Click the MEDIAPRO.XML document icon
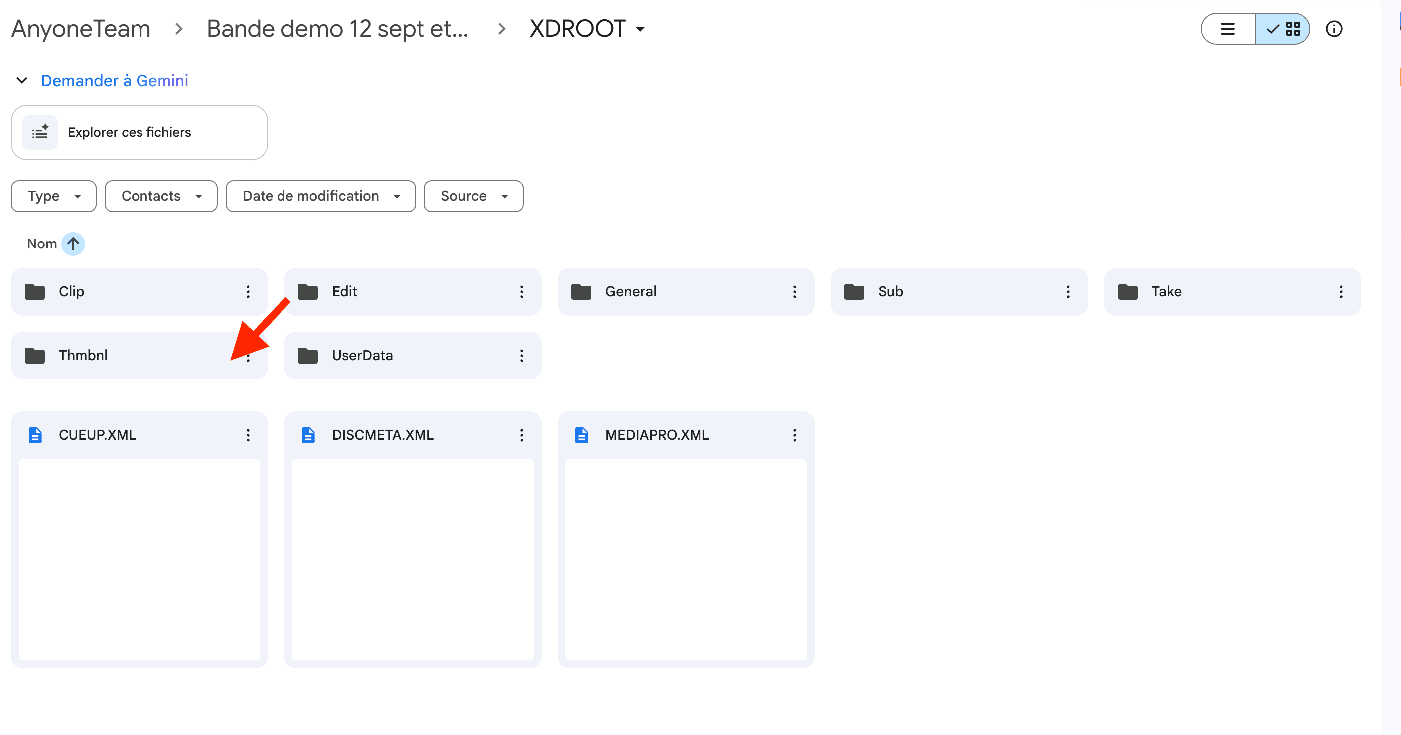This screenshot has width=1401, height=735. 581,434
